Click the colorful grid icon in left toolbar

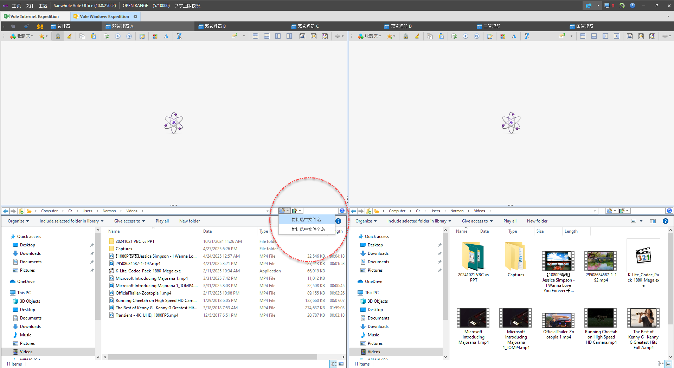155,36
